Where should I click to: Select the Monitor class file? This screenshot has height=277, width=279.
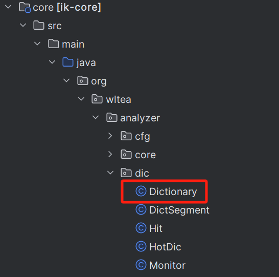tap(168, 265)
